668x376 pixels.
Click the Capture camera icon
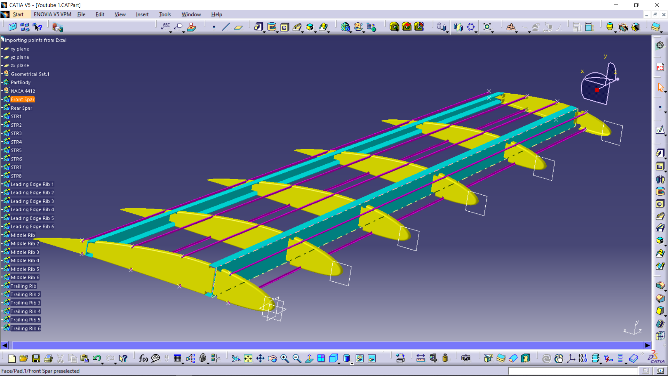click(x=466, y=358)
